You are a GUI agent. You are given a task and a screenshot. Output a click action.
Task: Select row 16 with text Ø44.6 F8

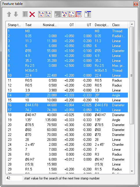point(68,105)
